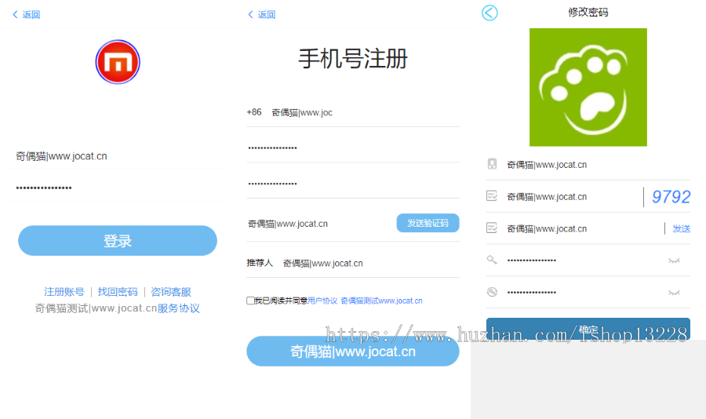Click the 登录 button

coord(118,241)
